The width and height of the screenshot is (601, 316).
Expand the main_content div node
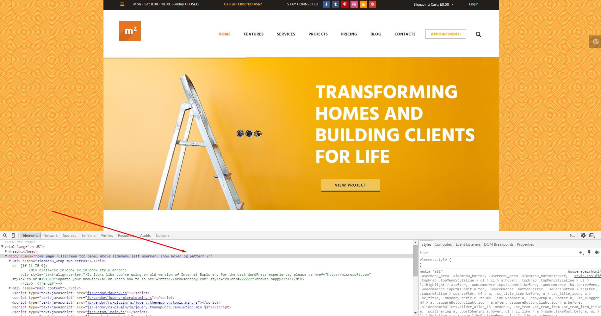[x=10, y=288]
